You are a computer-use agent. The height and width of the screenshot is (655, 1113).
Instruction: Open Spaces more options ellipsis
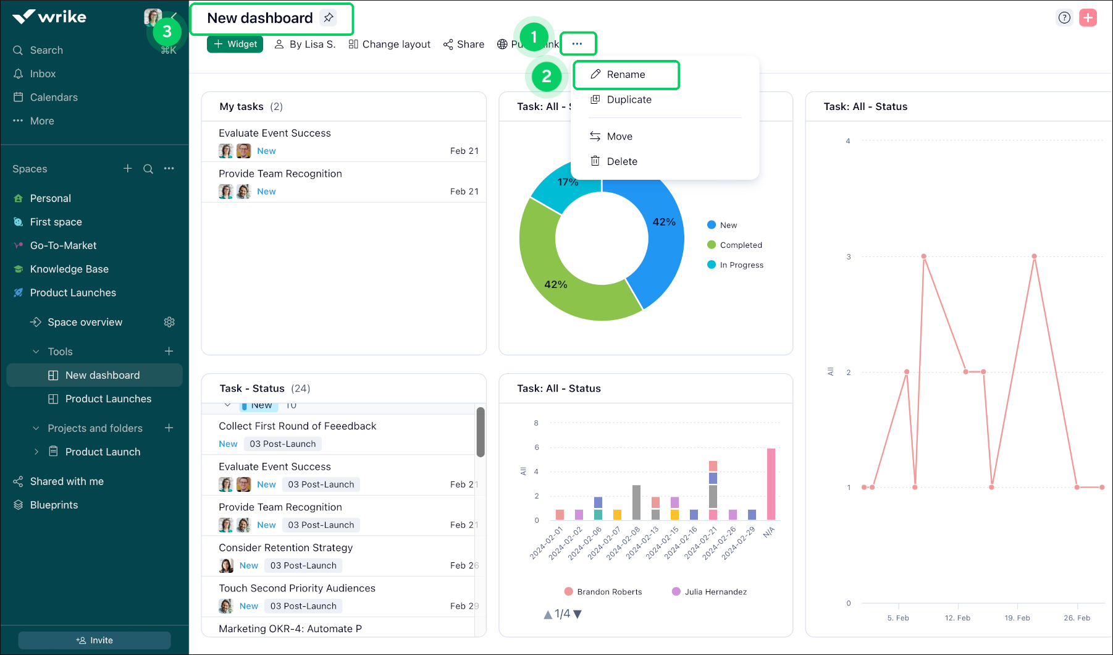click(169, 169)
